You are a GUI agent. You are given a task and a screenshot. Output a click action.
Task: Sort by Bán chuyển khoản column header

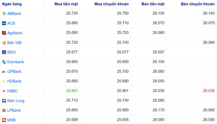tap(197, 4)
